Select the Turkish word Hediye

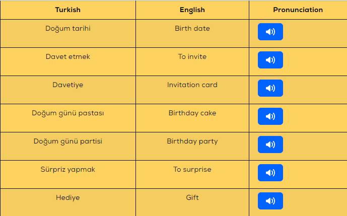pos(67,198)
